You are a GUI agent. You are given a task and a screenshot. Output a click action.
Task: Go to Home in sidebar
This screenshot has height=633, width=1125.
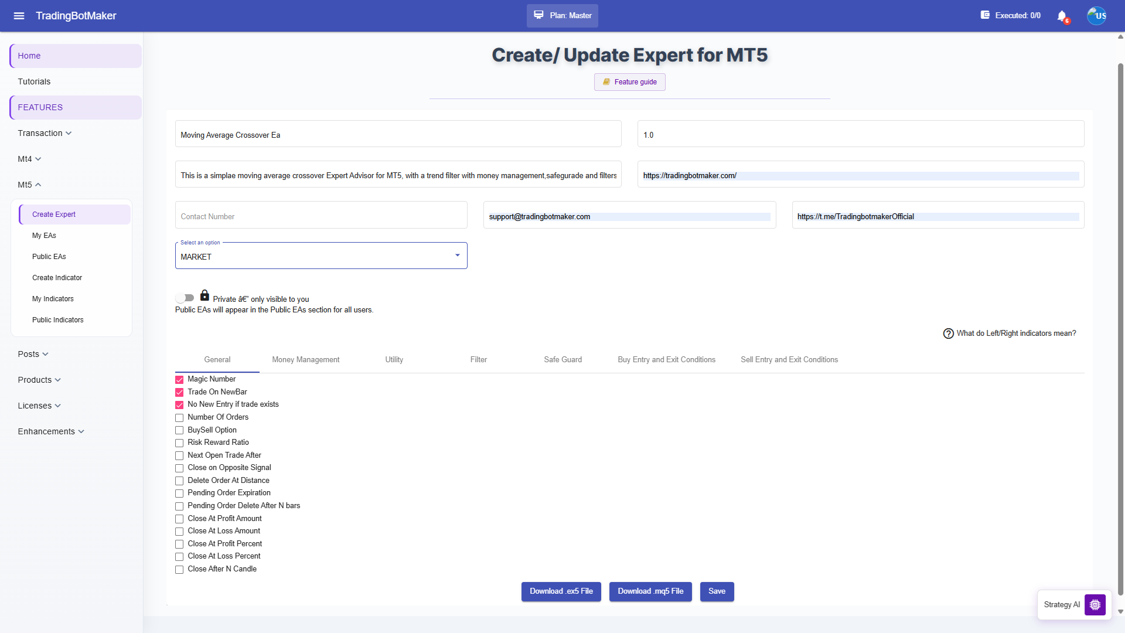(76, 56)
